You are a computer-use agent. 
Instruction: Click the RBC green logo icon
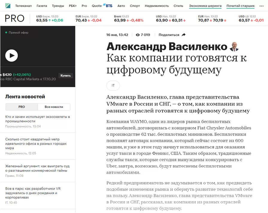point(8,6)
